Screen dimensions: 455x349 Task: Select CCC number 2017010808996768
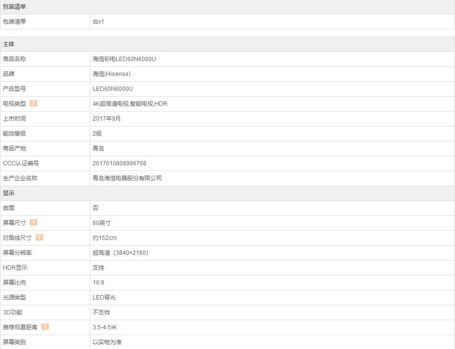click(119, 163)
